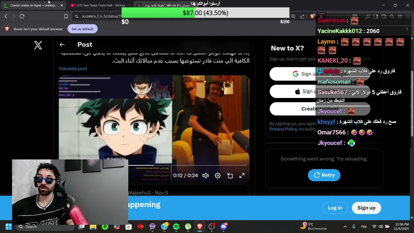Image resolution: width=414 pixels, height=233 pixels.
Task: Bookmark this page using the bookmark icon
Action: (66, 16)
